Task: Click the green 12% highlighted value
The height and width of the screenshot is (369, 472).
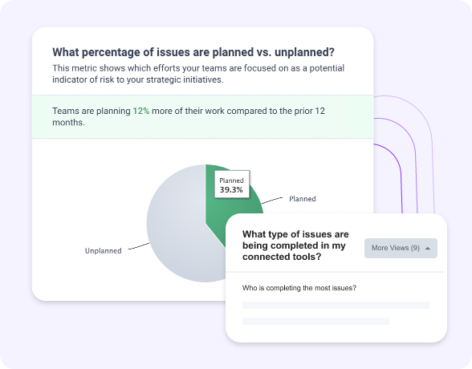Action: tap(141, 111)
